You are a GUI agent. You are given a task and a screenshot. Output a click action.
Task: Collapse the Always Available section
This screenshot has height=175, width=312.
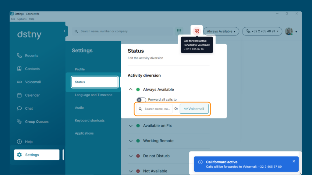131,90
